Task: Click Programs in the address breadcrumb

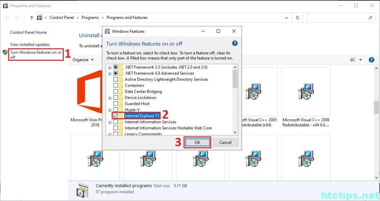Action: coord(90,17)
